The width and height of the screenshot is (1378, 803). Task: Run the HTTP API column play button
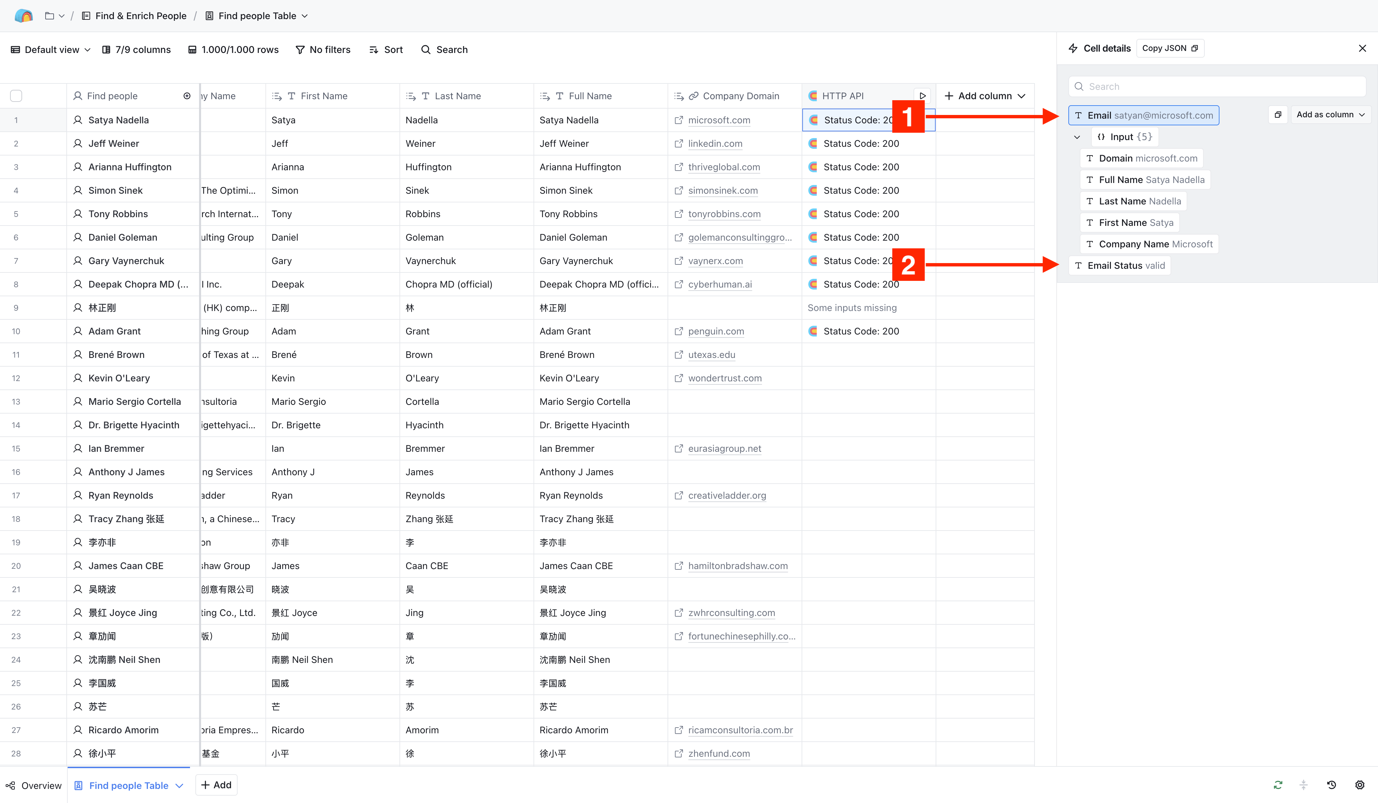(x=923, y=96)
